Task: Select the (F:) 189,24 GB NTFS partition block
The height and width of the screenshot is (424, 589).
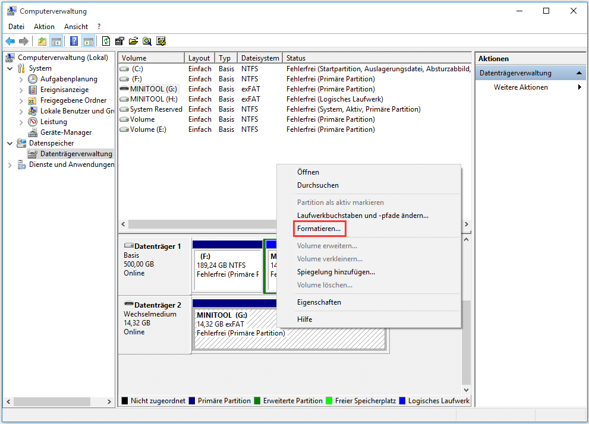Action: click(x=228, y=265)
